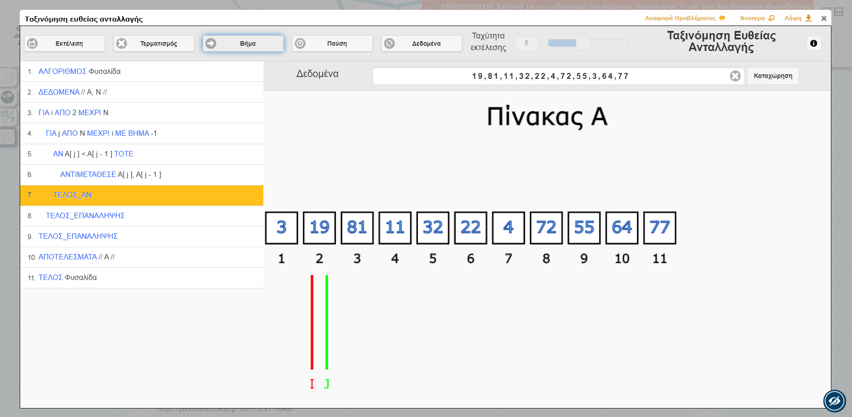This screenshot has height=417, width=852.
Task: Click the speed value box showing 5
Action: click(x=526, y=43)
